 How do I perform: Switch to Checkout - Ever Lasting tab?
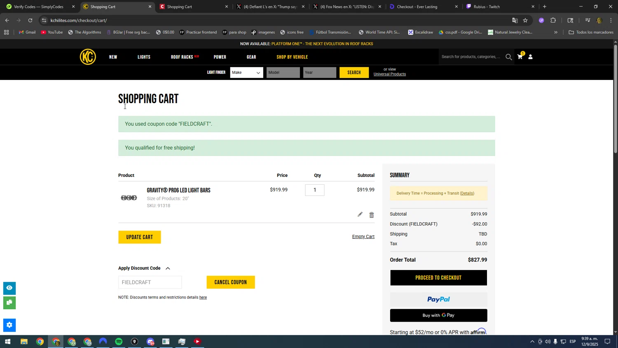(x=424, y=7)
